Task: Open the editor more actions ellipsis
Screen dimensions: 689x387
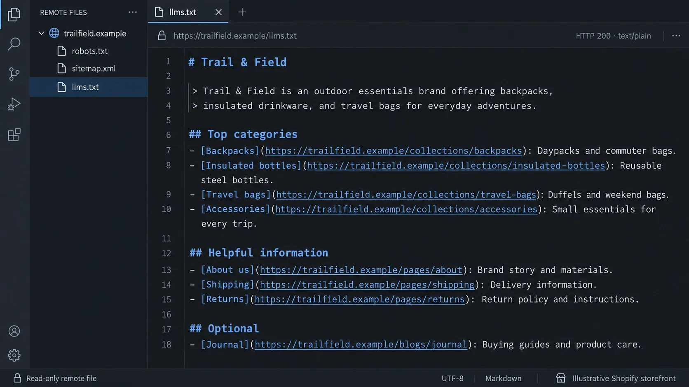Action: tap(676, 36)
